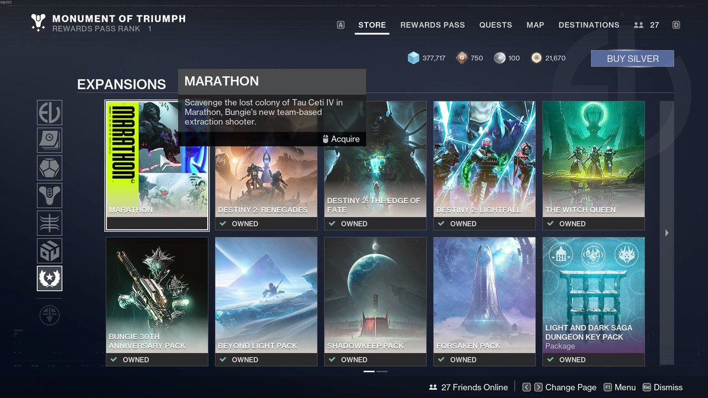This screenshot has height=398, width=708.
Task: Click the Dismiss label in footer
Action: point(668,387)
